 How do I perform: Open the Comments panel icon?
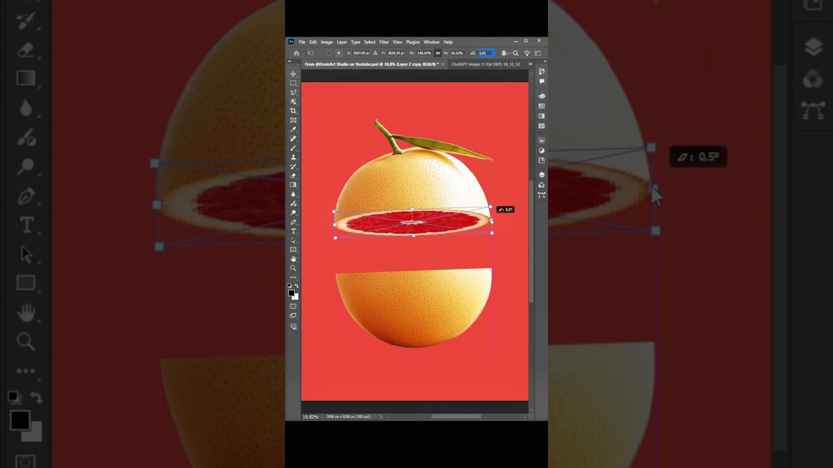point(541,81)
